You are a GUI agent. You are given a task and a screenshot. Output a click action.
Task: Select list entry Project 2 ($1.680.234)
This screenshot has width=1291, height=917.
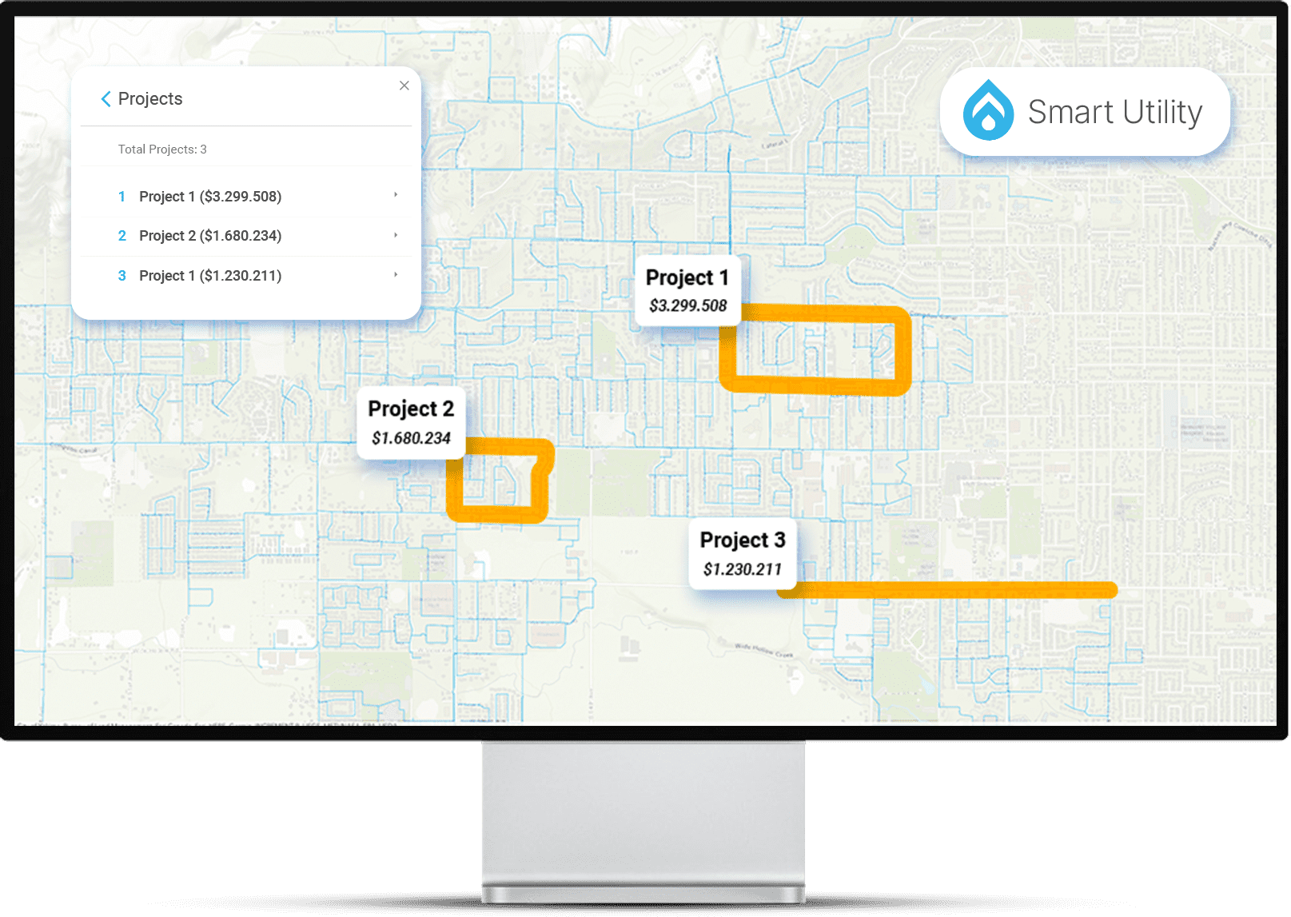click(x=210, y=236)
